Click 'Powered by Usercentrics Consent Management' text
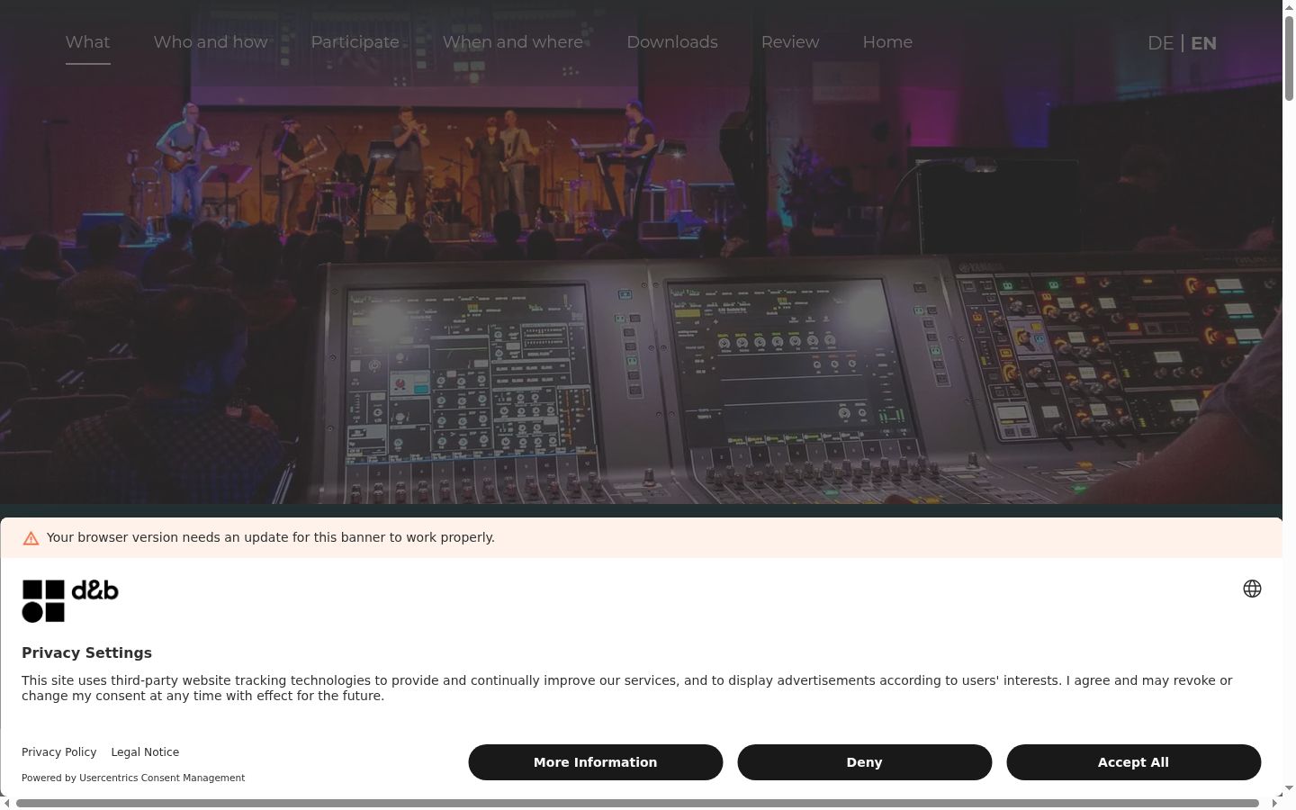 point(133,778)
